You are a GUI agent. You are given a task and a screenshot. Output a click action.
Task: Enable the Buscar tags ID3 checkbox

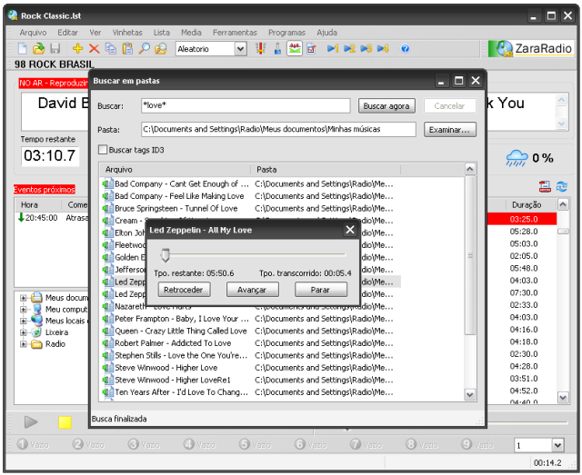coord(103,150)
